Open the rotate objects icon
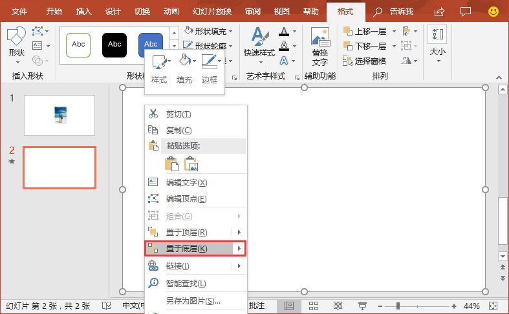This screenshot has height=314, width=509. point(409,61)
